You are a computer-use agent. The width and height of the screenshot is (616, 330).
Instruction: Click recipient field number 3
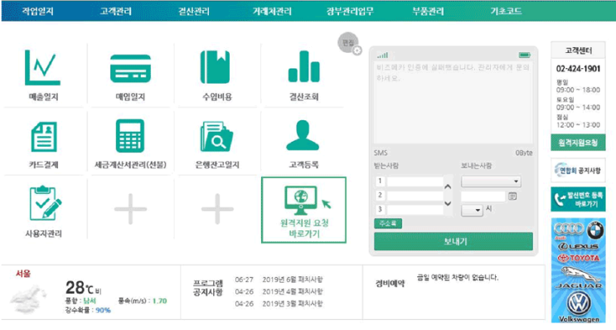pyautogui.click(x=415, y=210)
